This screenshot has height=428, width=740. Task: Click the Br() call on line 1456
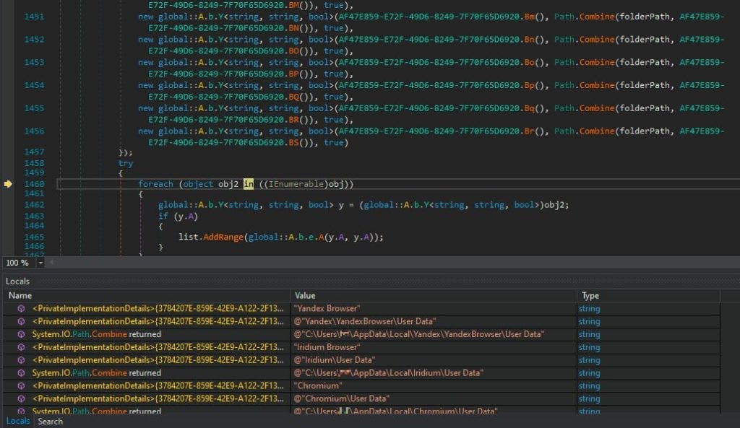534,131
